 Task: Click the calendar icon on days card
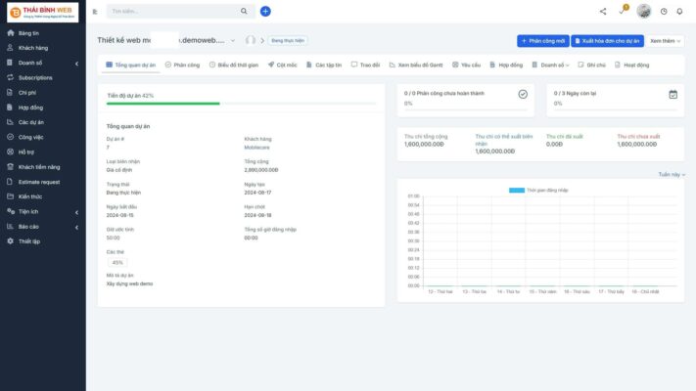pos(673,94)
